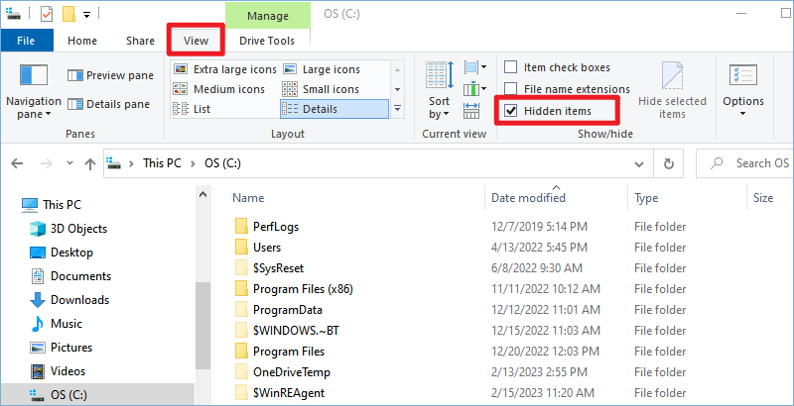The height and width of the screenshot is (406, 794).
Task: Choose Details layout
Action: pos(334,109)
